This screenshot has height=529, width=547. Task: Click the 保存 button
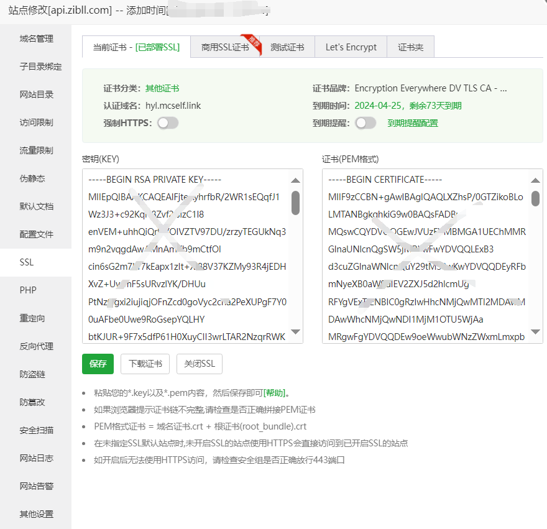98,364
